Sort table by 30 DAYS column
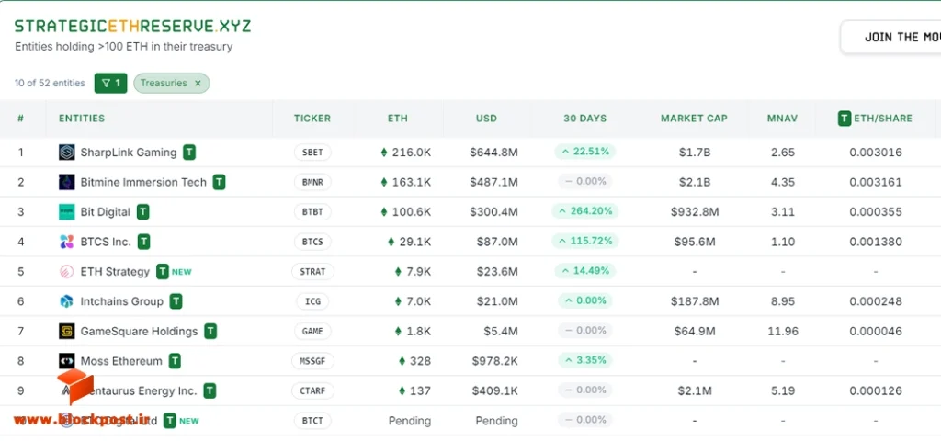Screen dimensions: 941x441 pos(584,119)
